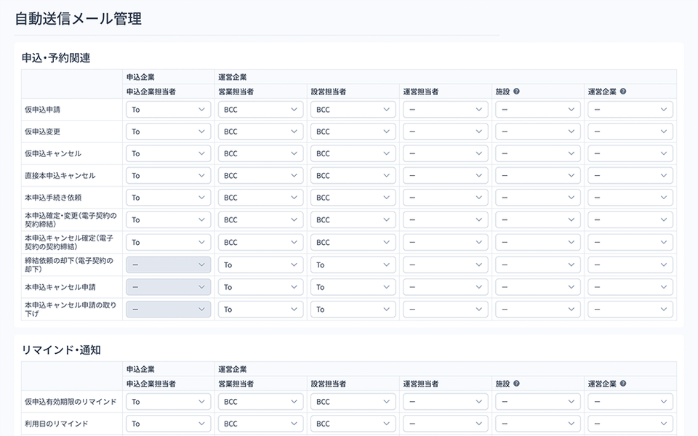Open 運営担当者 dropdown for 仮申込申請

pyautogui.click(x=445, y=110)
